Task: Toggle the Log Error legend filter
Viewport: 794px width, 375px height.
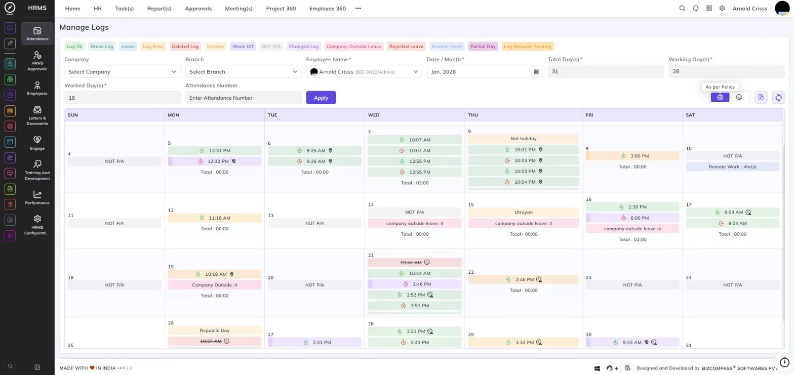Action: click(x=153, y=47)
